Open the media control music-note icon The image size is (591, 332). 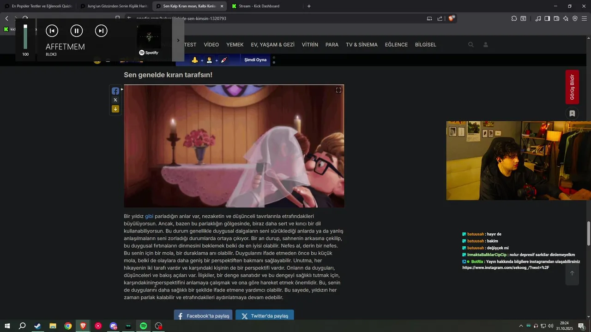538,18
